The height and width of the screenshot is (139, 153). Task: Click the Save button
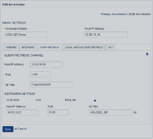8,129
